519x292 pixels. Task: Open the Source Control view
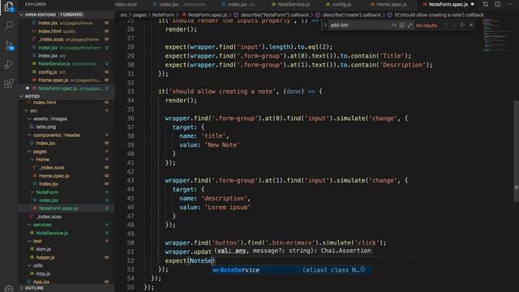9,45
